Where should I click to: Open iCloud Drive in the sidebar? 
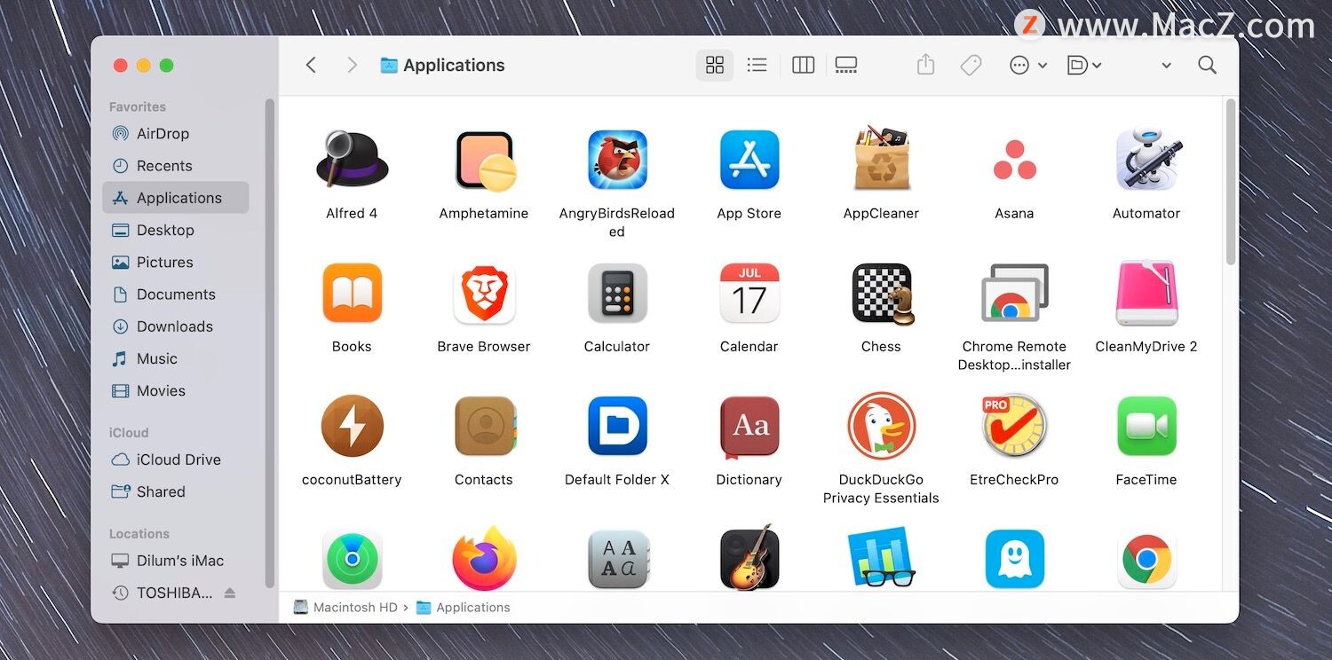click(x=176, y=460)
